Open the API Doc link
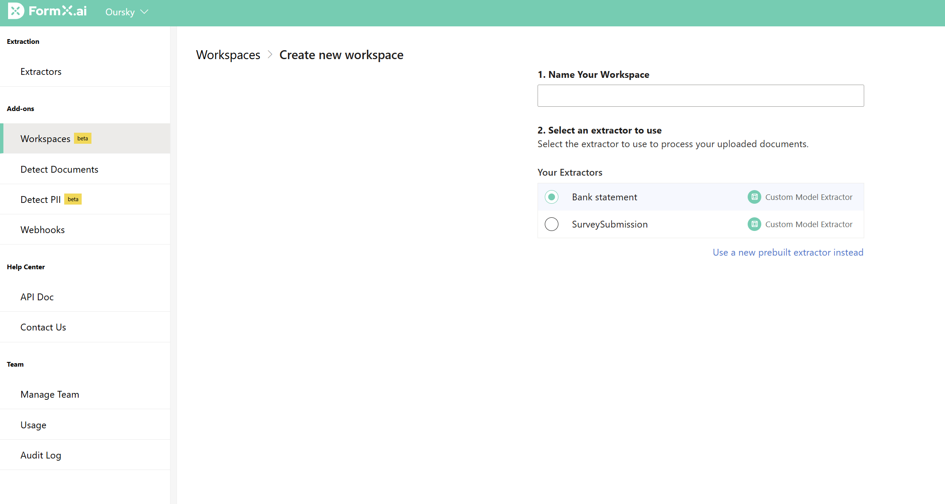Screen dimensions: 945x504 (x=37, y=297)
